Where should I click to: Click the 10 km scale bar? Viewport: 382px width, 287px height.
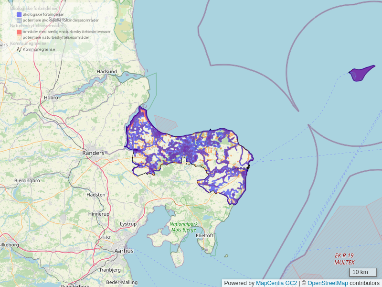click(363, 272)
